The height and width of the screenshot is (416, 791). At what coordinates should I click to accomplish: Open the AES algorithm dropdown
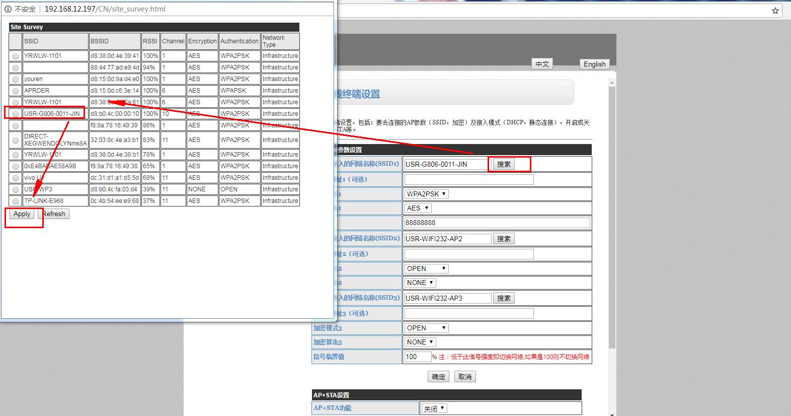[418, 208]
